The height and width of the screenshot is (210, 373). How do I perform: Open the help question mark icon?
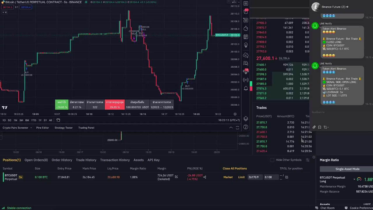(246, 127)
